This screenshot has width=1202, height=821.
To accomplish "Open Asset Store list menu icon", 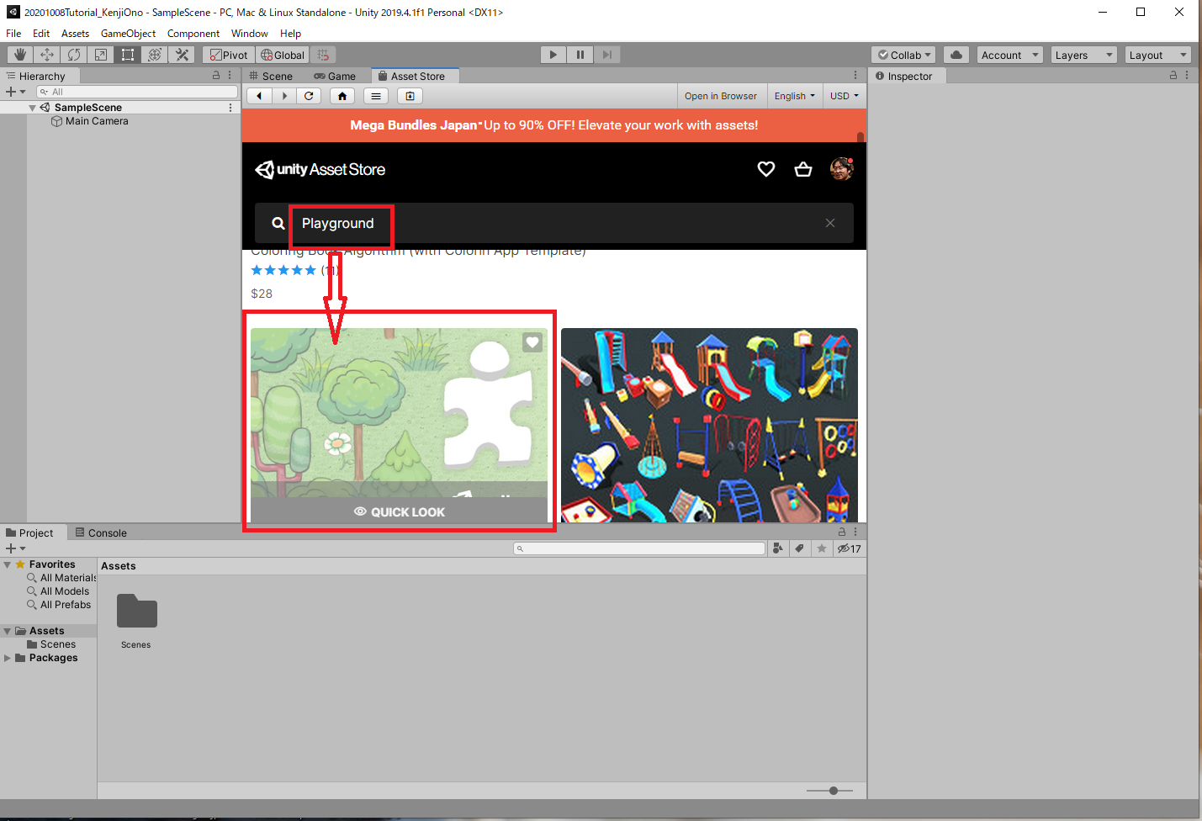I will coord(376,96).
